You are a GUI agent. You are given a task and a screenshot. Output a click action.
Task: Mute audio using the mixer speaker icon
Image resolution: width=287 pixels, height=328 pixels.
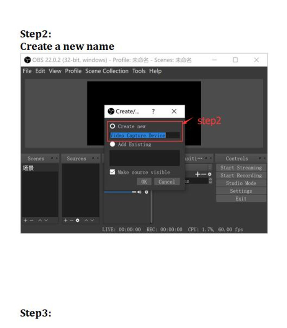point(139,192)
